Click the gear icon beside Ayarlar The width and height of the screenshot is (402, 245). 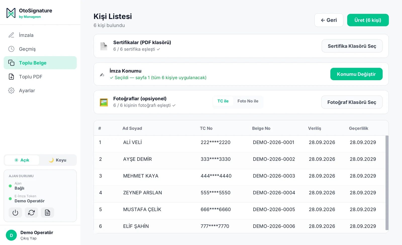(11, 91)
